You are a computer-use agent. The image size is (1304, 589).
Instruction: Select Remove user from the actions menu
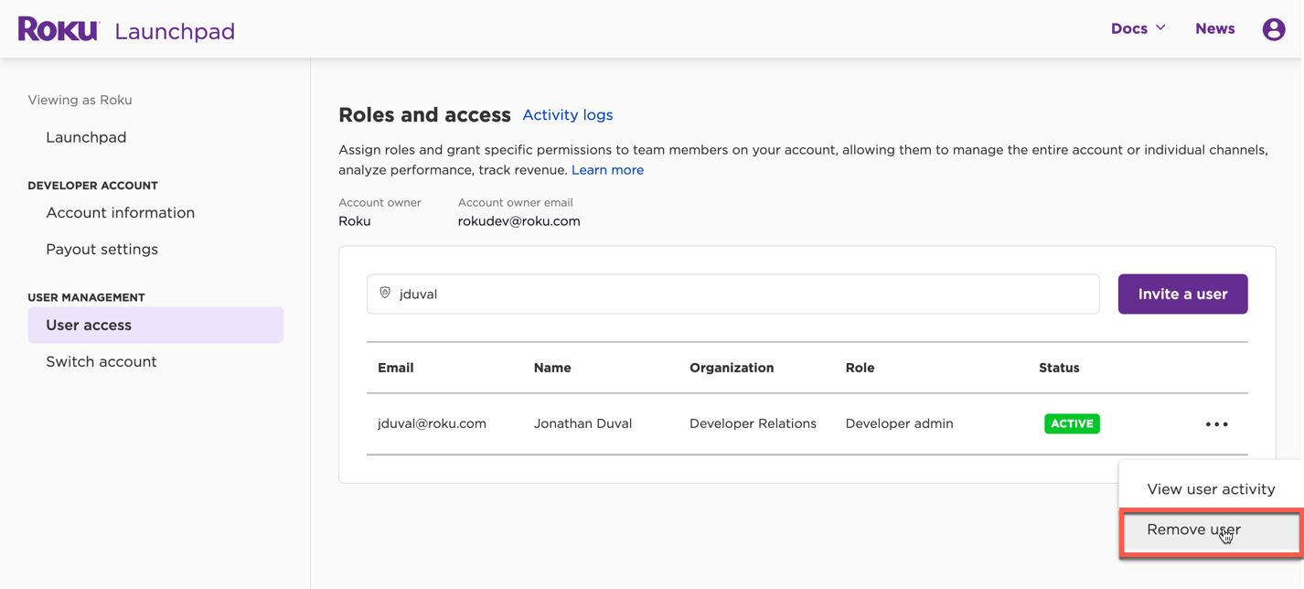1192,529
